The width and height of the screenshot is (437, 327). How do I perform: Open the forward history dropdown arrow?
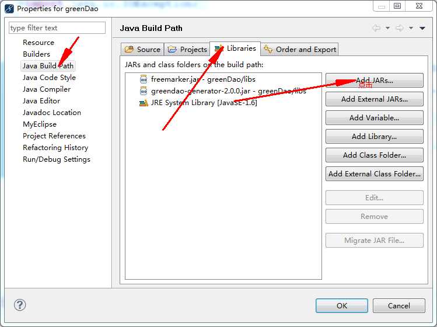click(411, 28)
